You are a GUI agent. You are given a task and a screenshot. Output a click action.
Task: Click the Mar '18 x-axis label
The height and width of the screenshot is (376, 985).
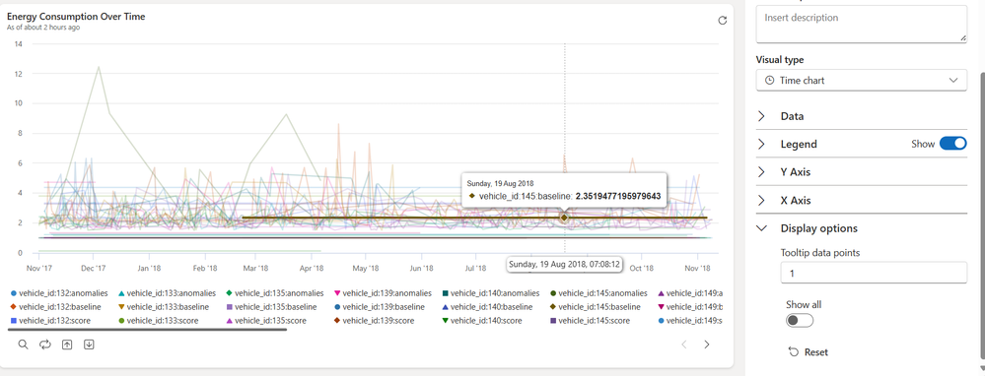(255, 268)
